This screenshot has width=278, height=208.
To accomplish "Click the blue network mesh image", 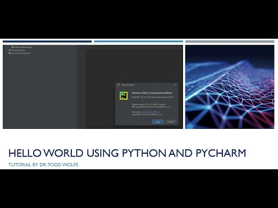I will 230,87.
